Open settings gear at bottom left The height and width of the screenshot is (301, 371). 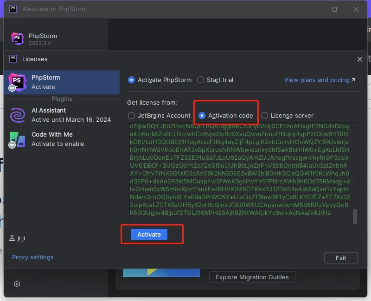17,284
